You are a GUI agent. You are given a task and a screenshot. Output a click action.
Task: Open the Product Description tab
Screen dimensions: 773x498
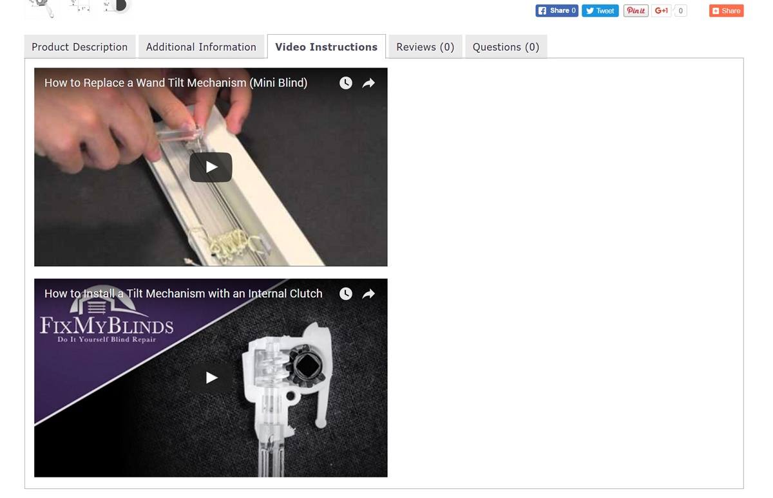click(x=80, y=47)
